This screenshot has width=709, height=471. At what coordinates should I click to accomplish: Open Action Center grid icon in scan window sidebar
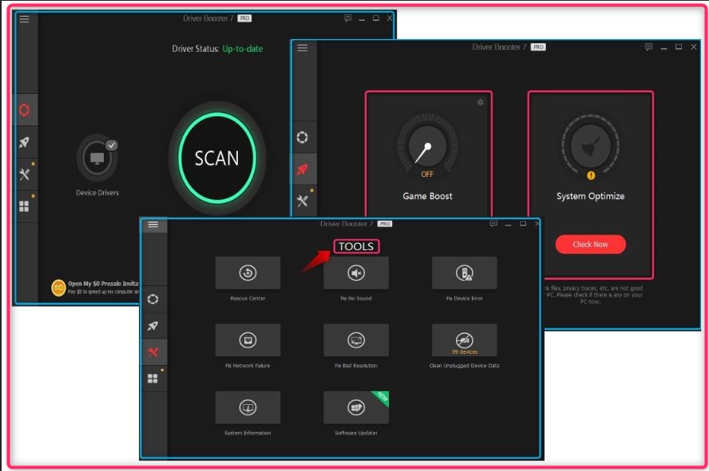coord(25,206)
